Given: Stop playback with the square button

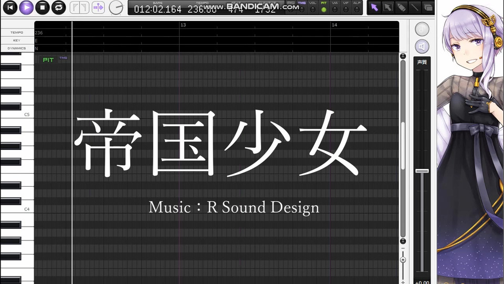Looking at the screenshot, I should 43,7.
